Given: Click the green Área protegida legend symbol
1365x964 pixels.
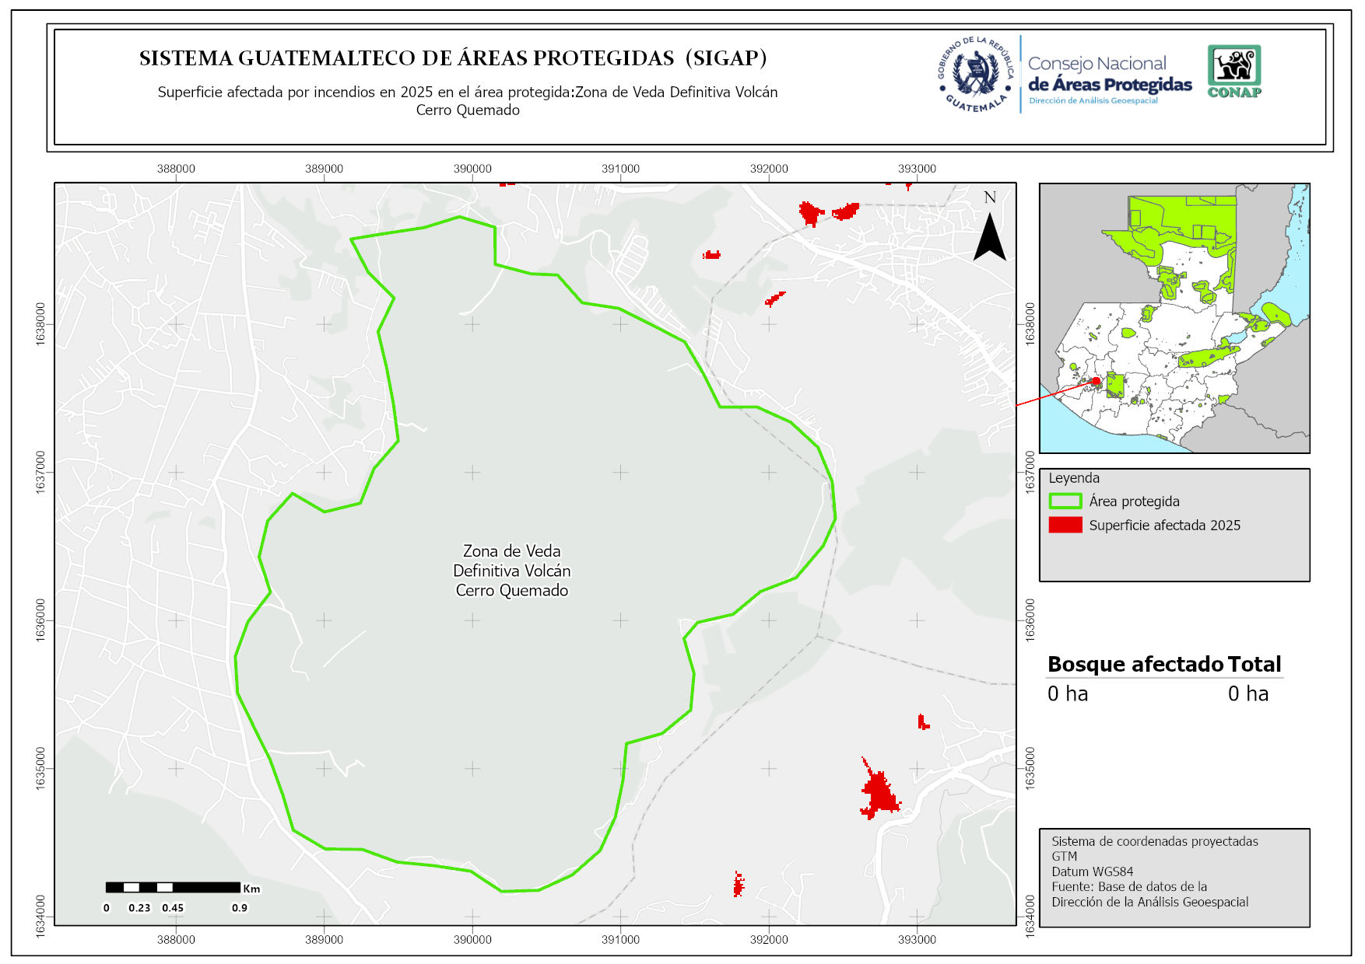Looking at the screenshot, I should coord(1065,501).
